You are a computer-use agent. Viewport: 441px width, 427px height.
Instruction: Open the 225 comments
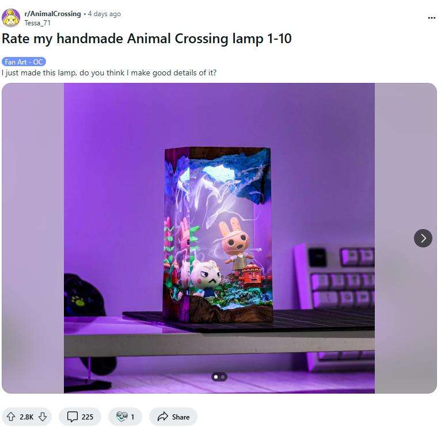pyautogui.click(x=80, y=416)
